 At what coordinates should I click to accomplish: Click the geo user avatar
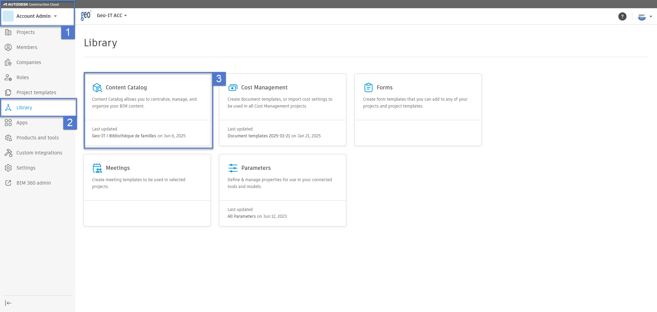pos(642,16)
